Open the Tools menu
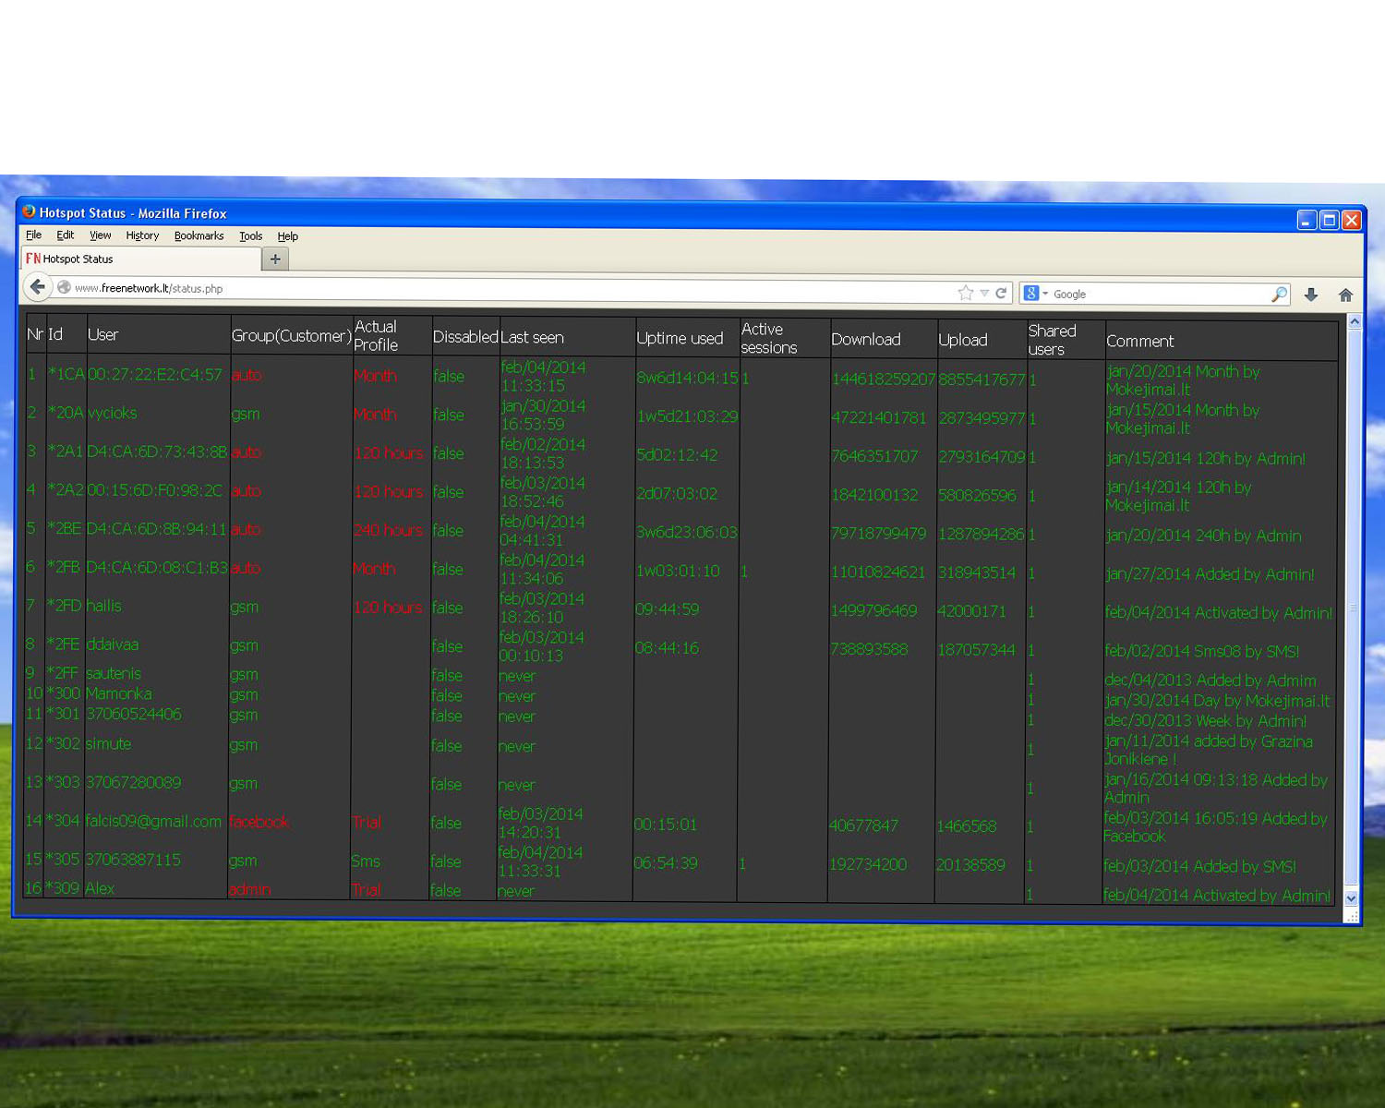 pos(250,236)
